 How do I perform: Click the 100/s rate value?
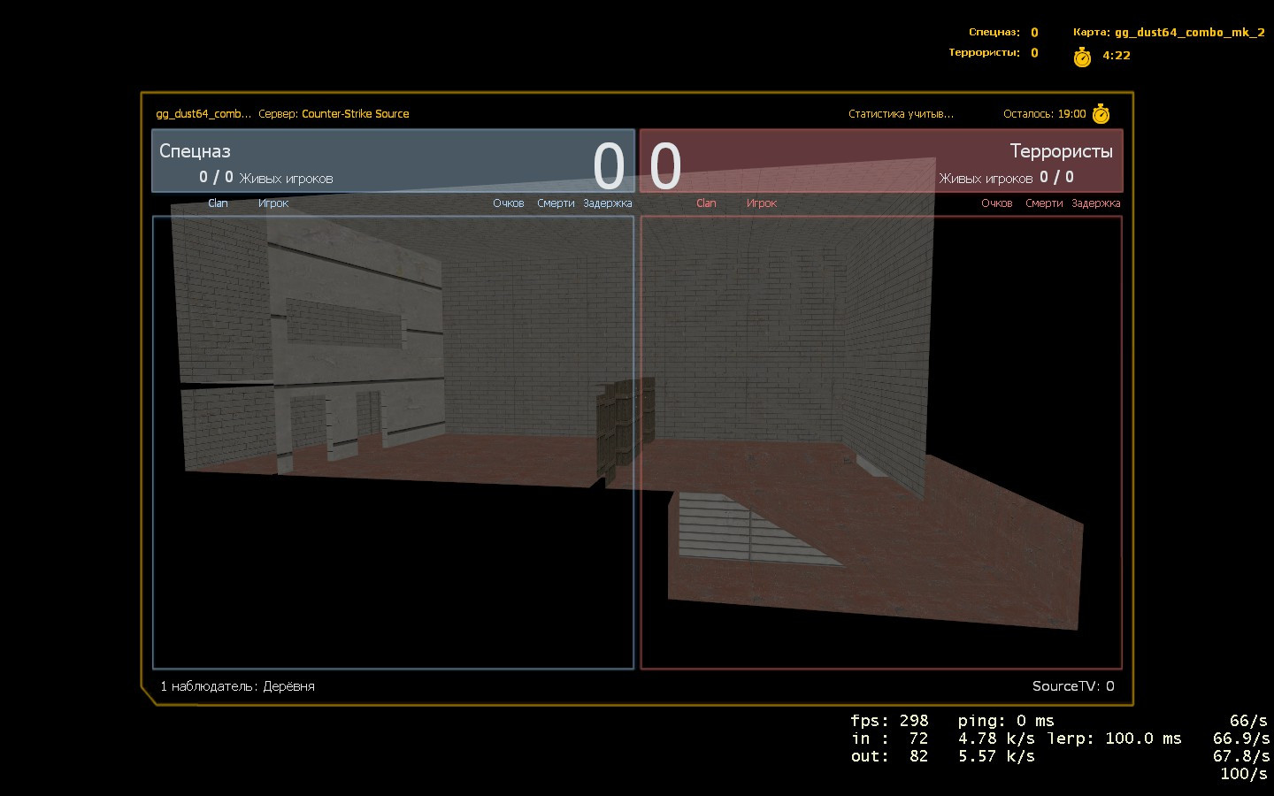(1244, 774)
